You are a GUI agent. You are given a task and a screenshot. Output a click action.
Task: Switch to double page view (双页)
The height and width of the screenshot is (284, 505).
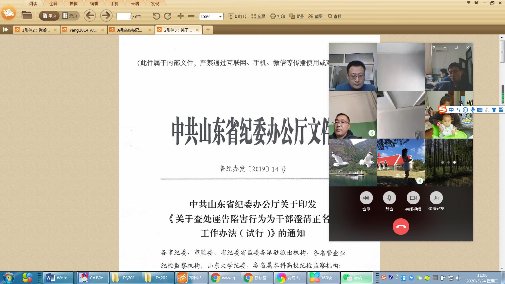pos(70,16)
